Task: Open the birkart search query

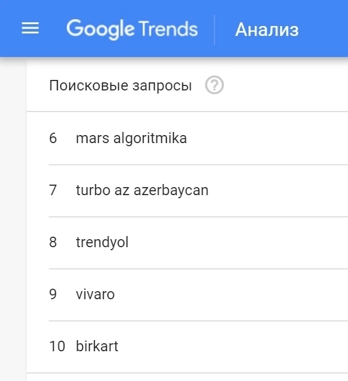Action: (97, 346)
